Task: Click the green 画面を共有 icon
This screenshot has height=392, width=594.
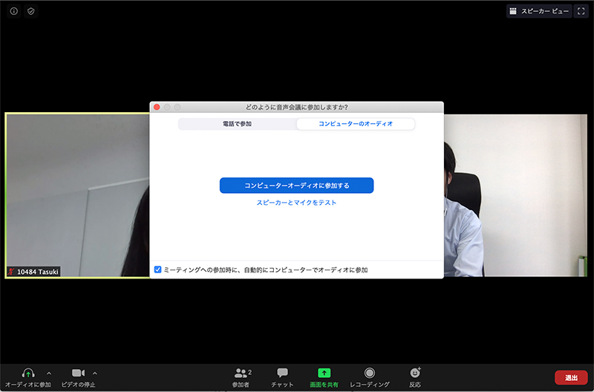Action: click(x=324, y=373)
